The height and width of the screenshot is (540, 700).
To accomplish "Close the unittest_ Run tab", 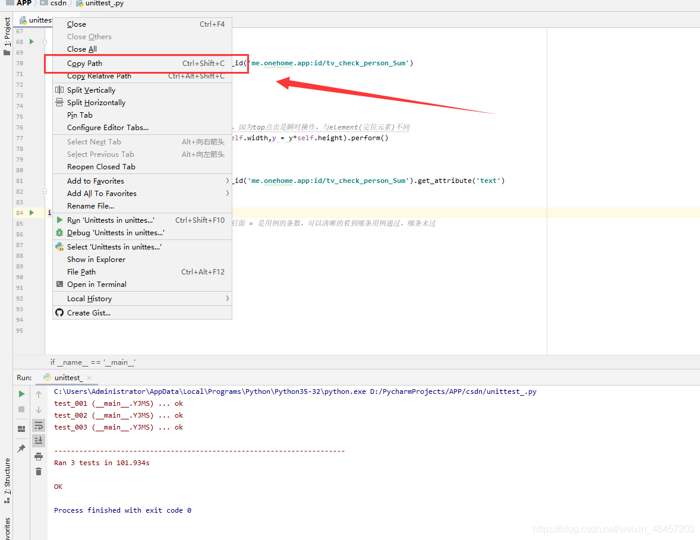I will click(x=89, y=378).
